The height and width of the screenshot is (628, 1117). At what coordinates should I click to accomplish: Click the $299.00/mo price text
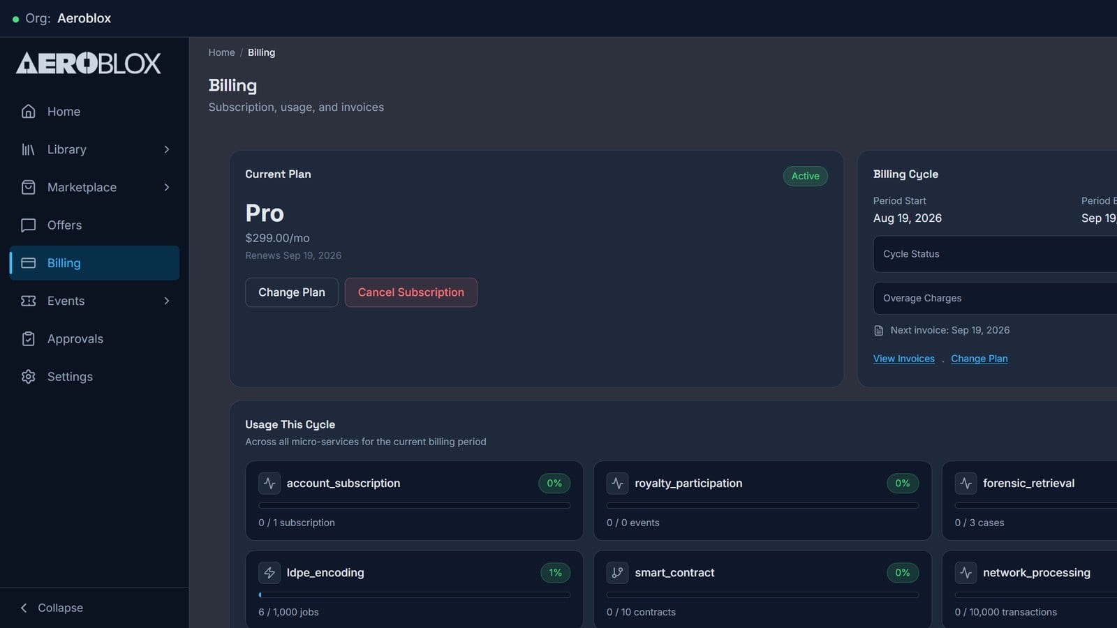pyautogui.click(x=277, y=238)
